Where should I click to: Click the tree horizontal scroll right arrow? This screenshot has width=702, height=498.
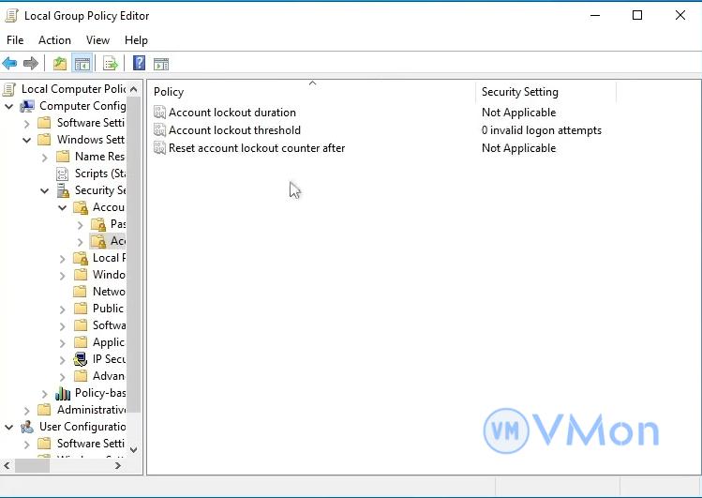118,466
